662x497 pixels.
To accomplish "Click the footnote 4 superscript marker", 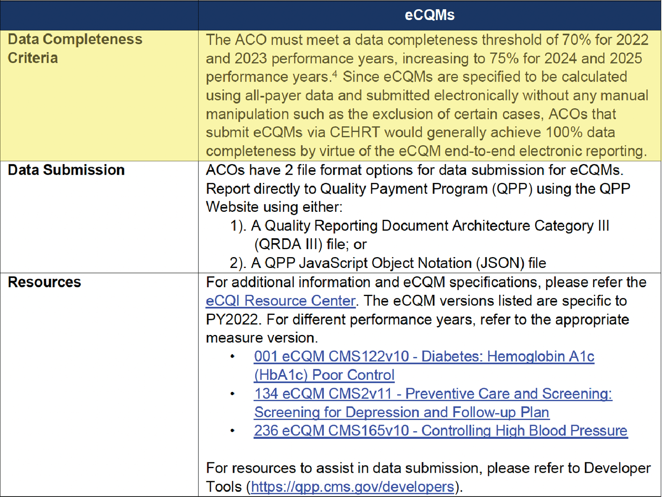I will pos(335,74).
